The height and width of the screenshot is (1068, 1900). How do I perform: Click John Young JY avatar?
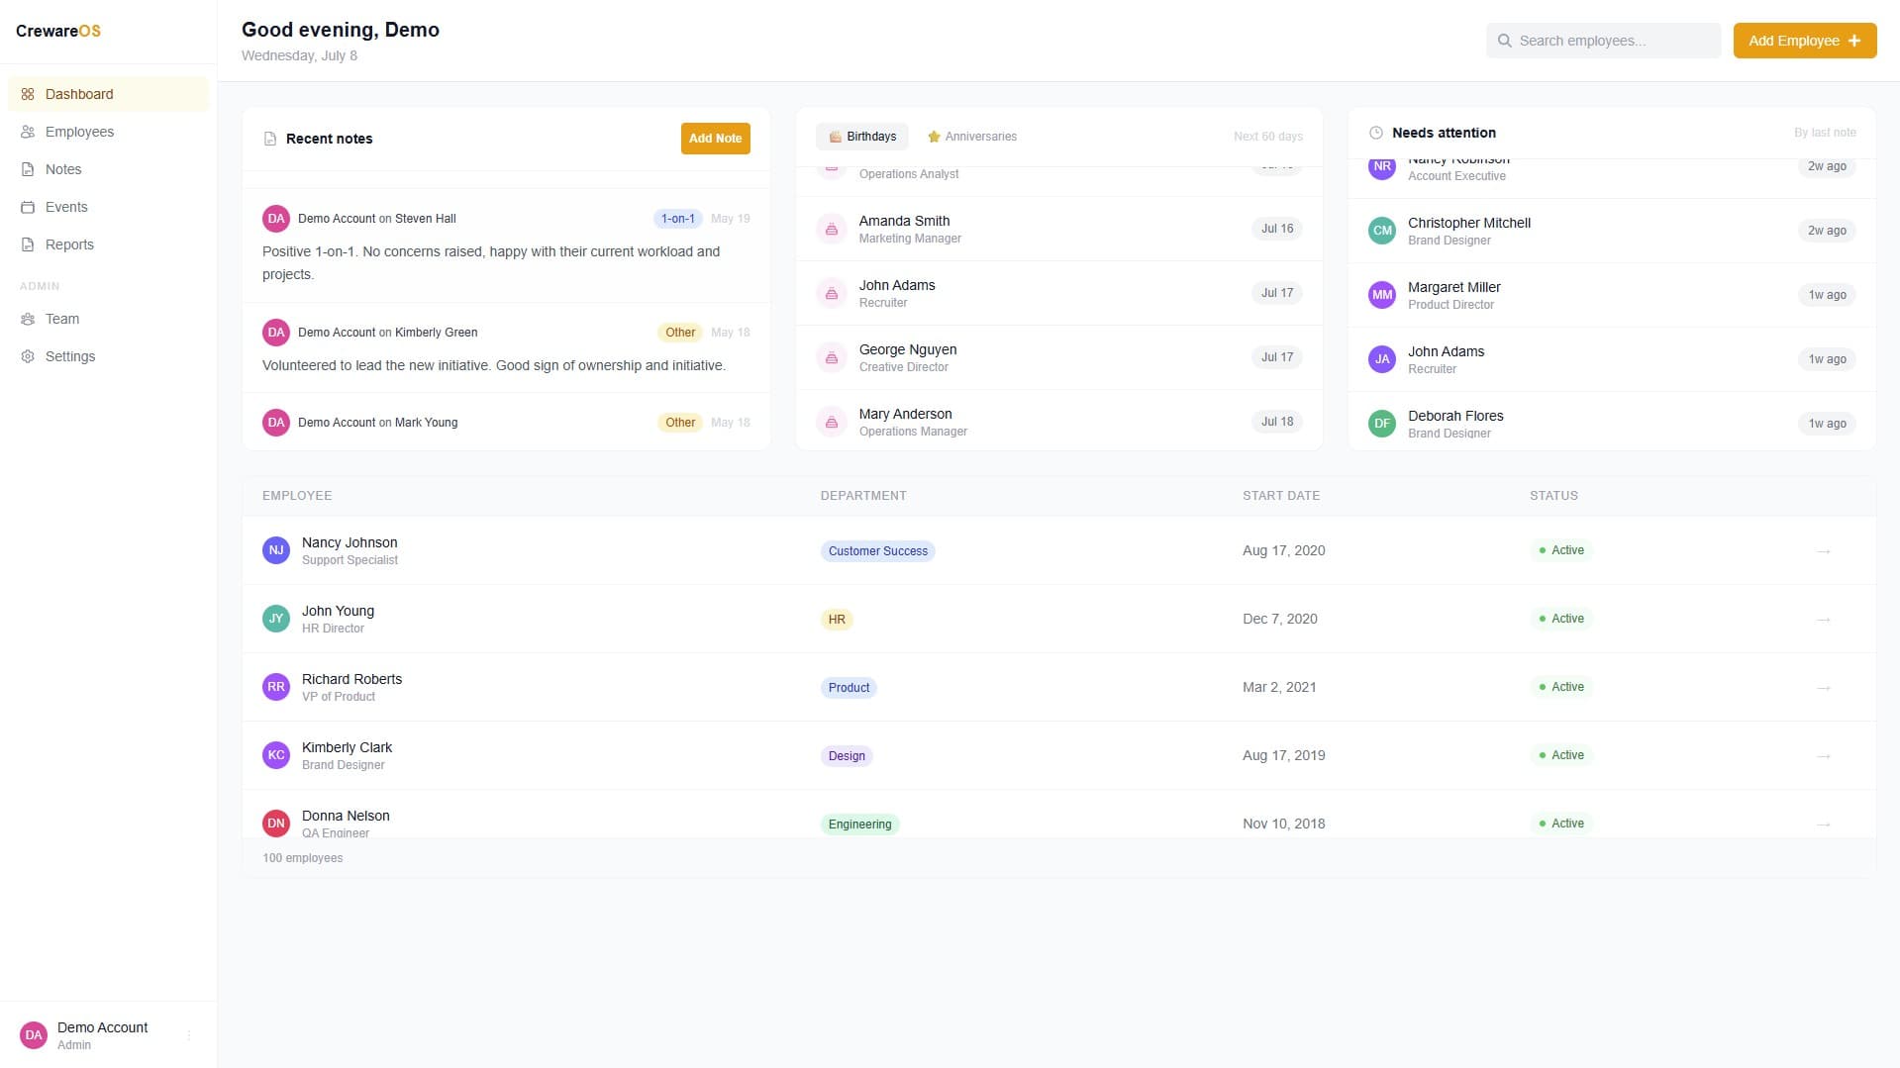point(276,619)
